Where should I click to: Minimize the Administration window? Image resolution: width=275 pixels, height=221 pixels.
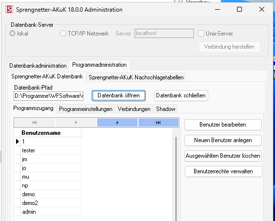pyautogui.click(x=217, y=9)
